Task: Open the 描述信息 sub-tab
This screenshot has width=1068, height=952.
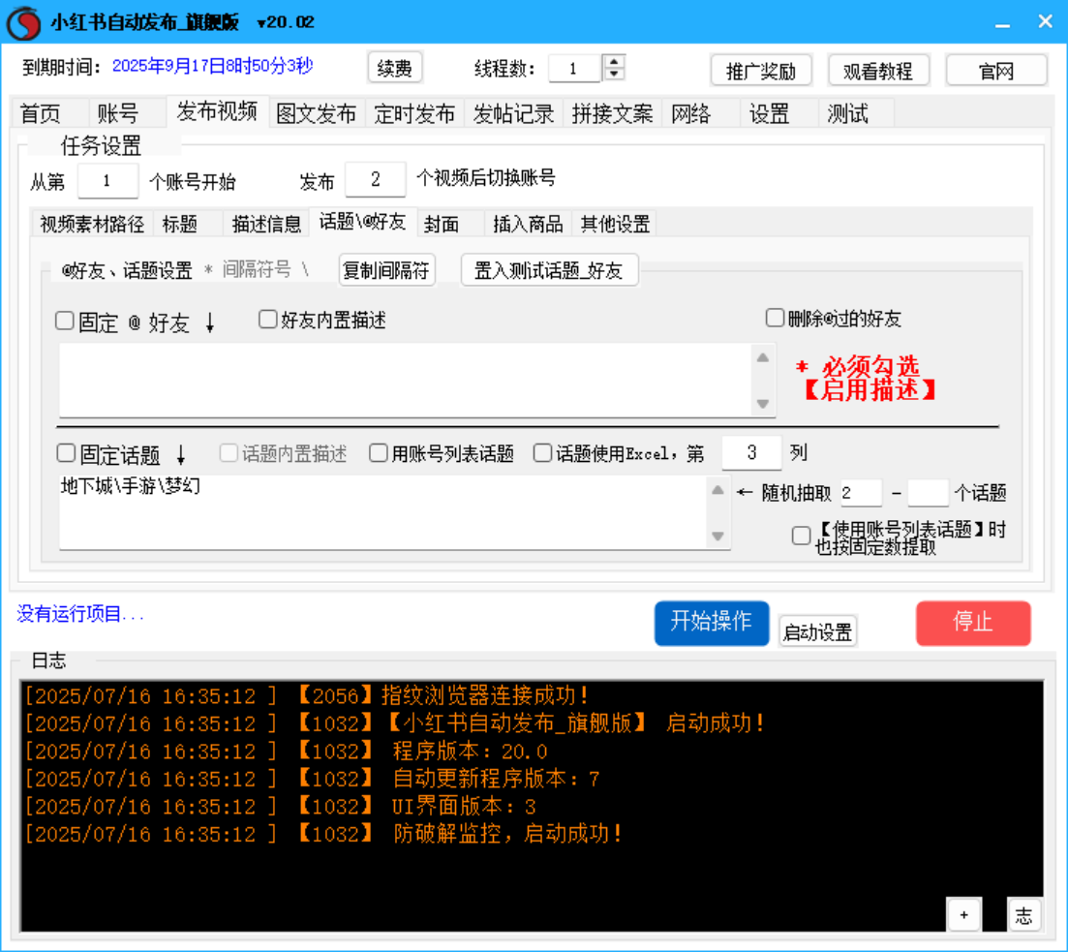Action: (266, 225)
